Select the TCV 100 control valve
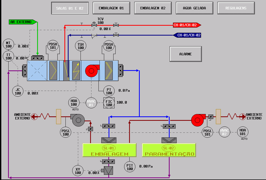 [x=94, y=25]
